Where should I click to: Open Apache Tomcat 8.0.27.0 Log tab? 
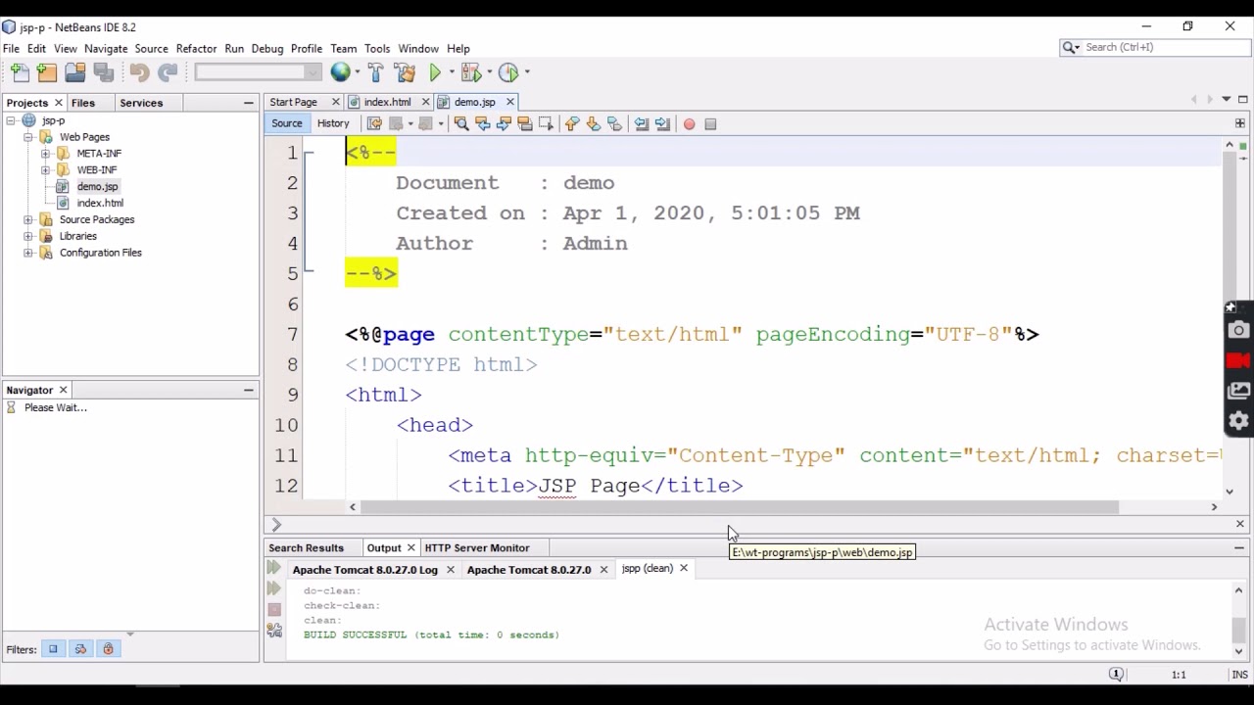[x=364, y=569]
